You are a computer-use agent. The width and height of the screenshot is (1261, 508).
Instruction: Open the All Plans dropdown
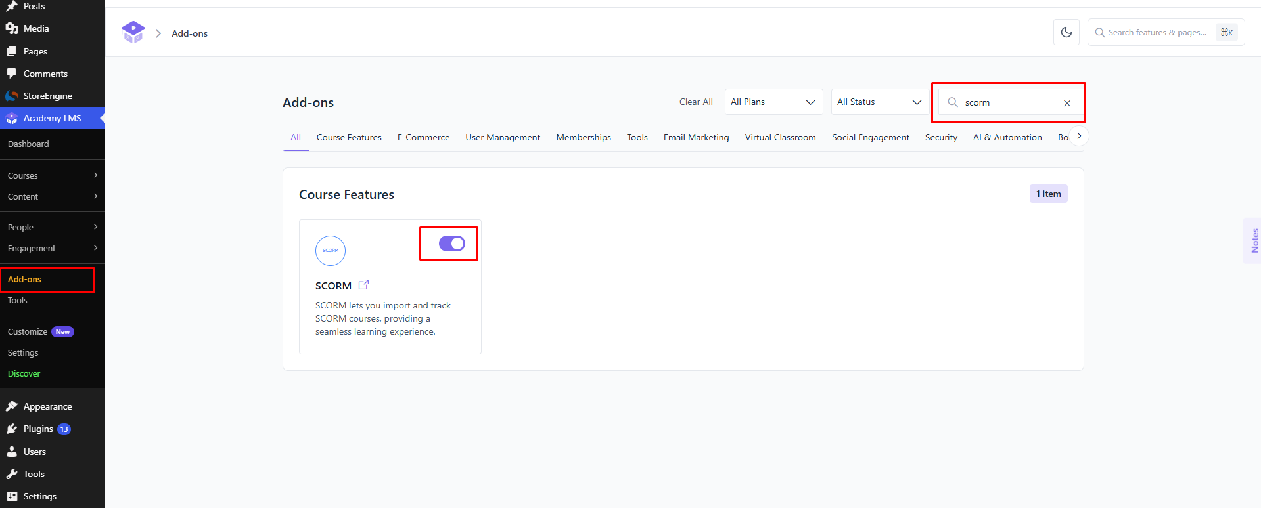773,102
